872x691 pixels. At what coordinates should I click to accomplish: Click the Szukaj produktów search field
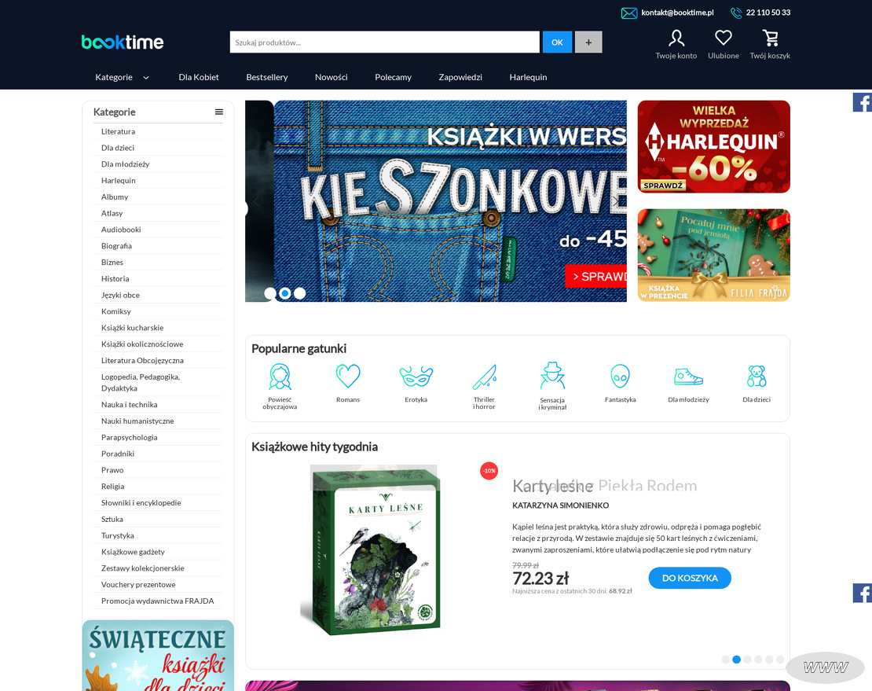(384, 42)
